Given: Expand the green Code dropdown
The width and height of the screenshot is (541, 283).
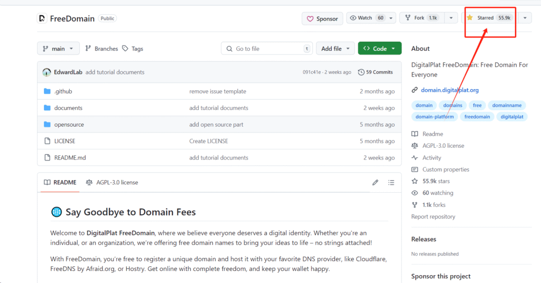Looking at the screenshot, I should pos(379,49).
